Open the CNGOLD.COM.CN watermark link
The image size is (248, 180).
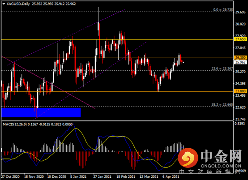(221, 166)
